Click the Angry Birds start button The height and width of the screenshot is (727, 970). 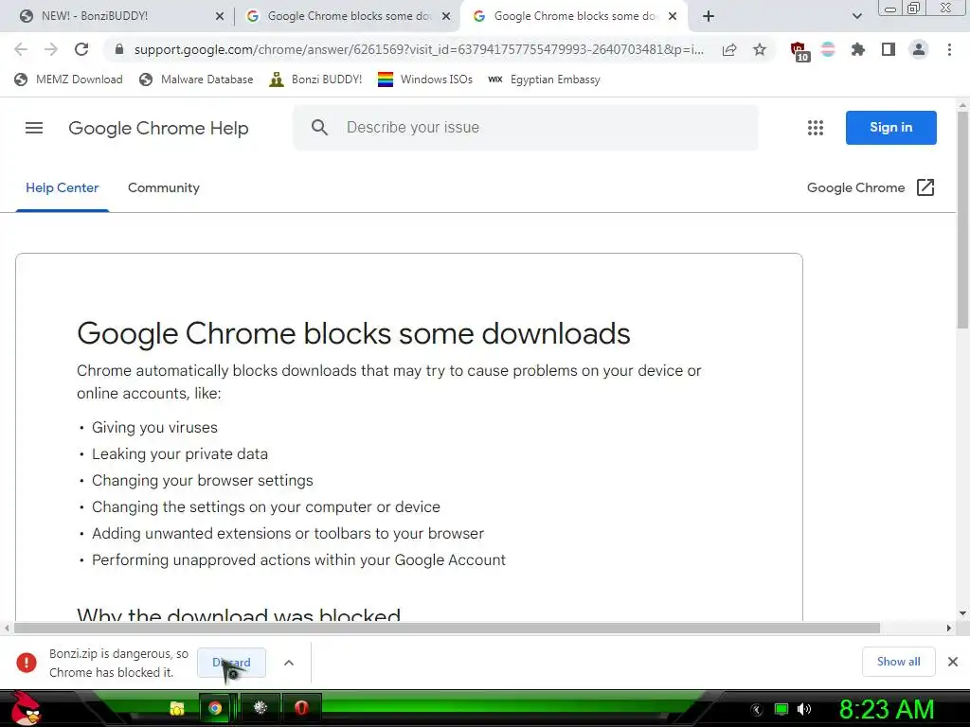[x=25, y=708]
